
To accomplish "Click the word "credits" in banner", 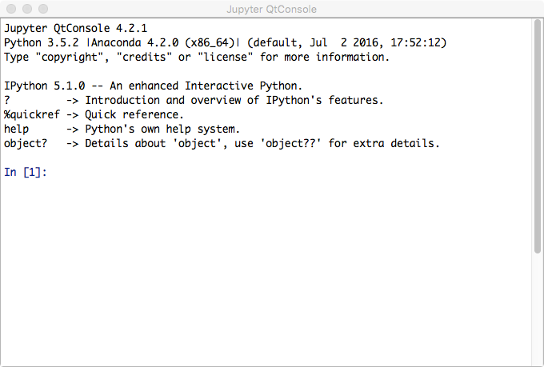I will (x=144, y=57).
